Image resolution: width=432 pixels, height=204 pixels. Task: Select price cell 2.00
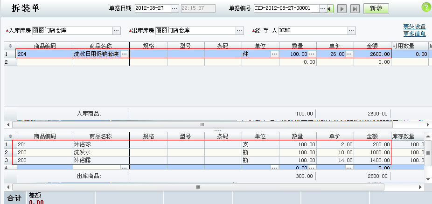(335, 144)
